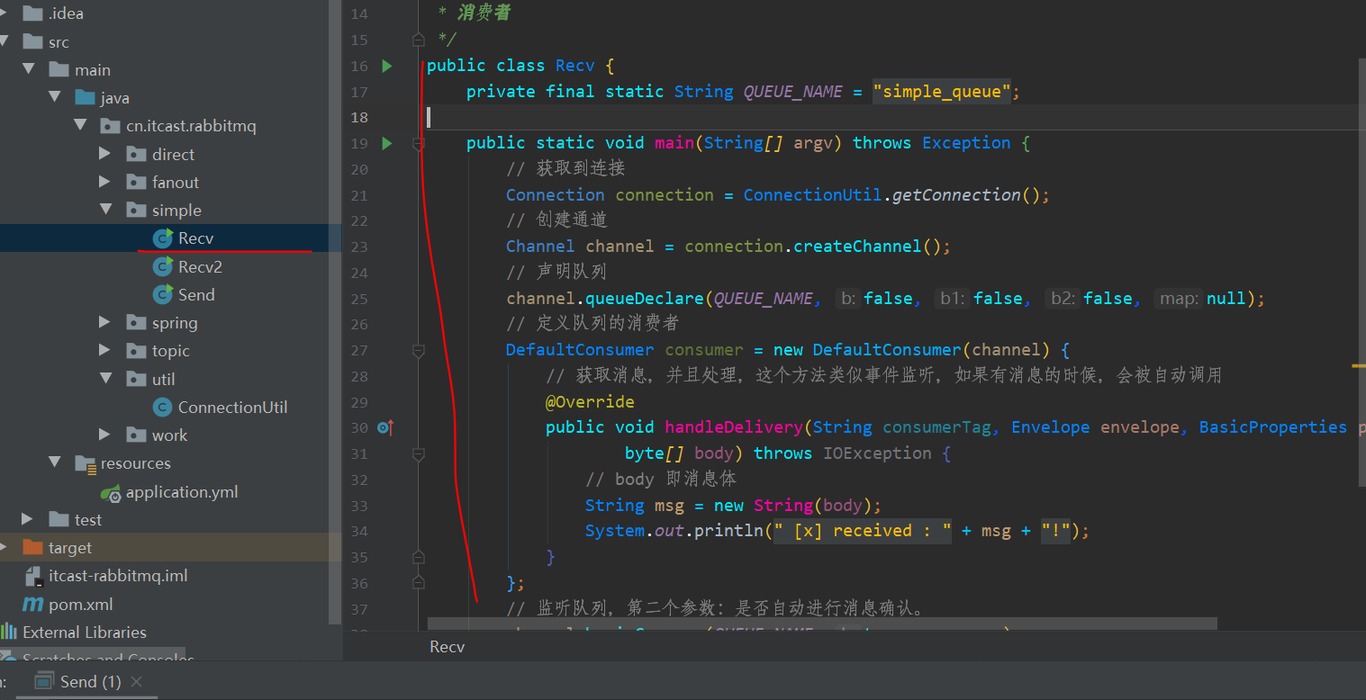Click the override marker icon on line 30
1366x700 pixels.
coord(386,427)
